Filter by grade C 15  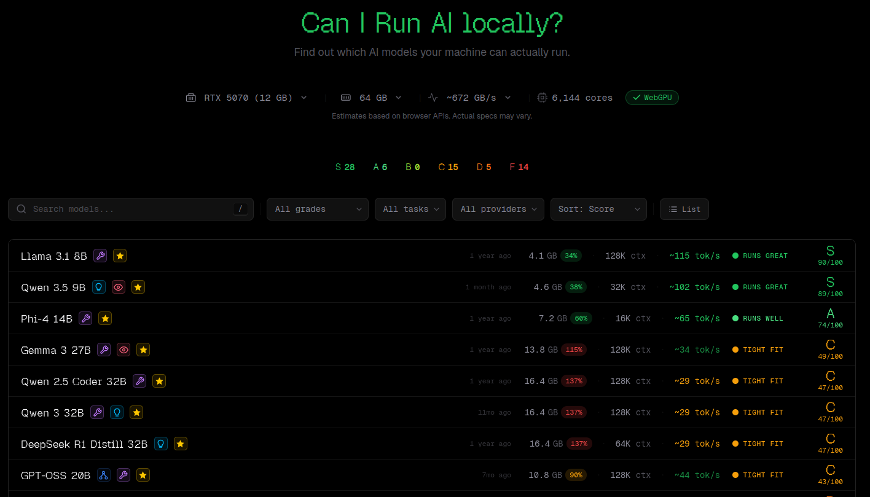(448, 167)
